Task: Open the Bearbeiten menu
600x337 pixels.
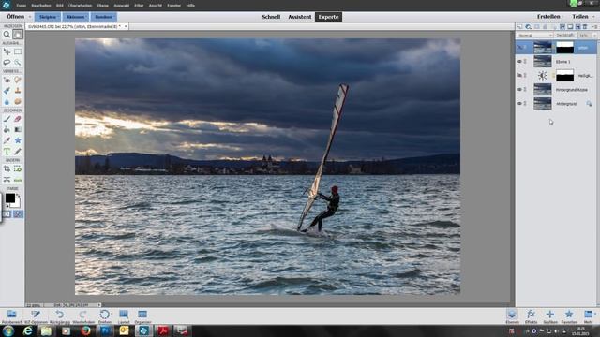Action: coord(41,6)
